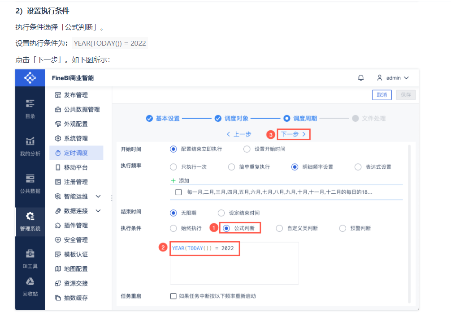
Task: Click the 公共数据管理 menu icon
Action: pos(58,110)
